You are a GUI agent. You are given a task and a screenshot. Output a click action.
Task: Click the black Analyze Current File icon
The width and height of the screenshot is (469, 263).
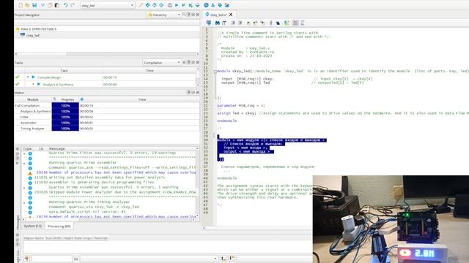(x=278, y=23)
